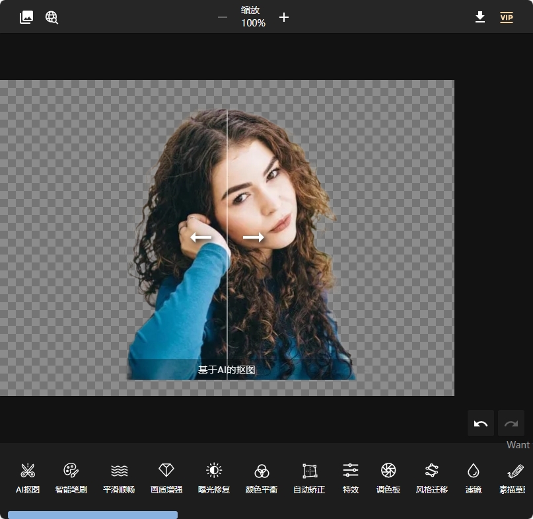Screen dimensions: 533x519
Task: Open the 特效 special effects panel
Action: click(350, 477)
